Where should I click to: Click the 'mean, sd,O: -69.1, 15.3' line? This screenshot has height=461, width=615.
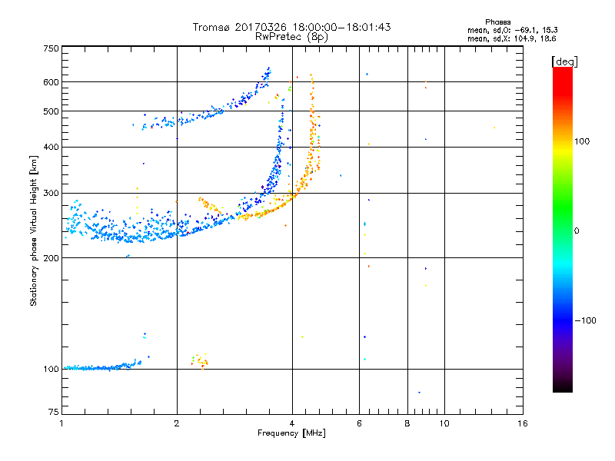512,30
